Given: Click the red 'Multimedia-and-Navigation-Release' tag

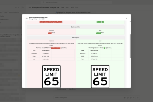Looking at the screenshot, I should 51,22.
